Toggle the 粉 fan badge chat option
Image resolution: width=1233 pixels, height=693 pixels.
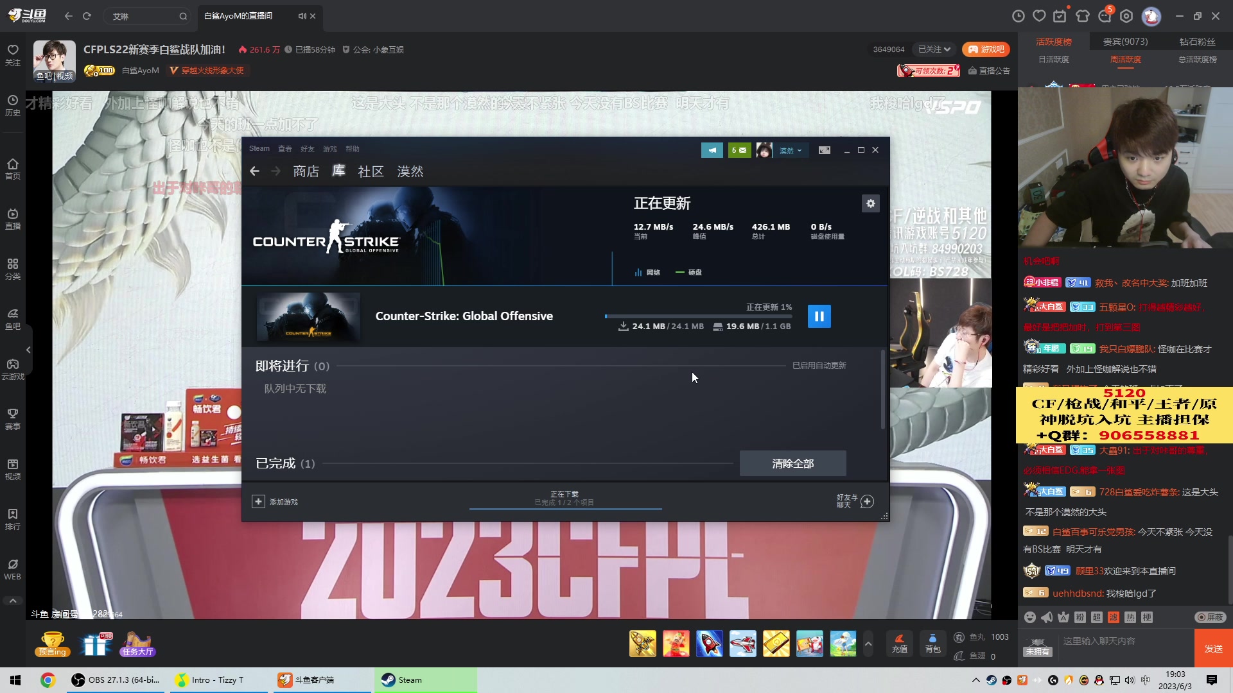(x=1080, y=617)
